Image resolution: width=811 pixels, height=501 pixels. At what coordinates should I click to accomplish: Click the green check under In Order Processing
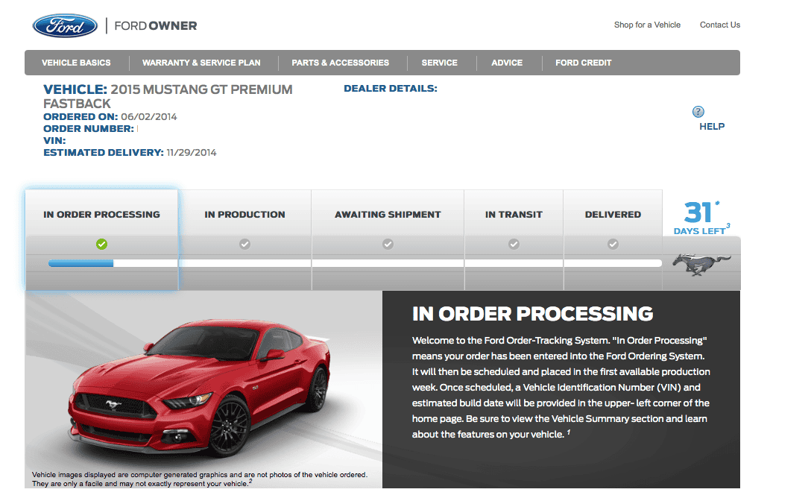102,244
